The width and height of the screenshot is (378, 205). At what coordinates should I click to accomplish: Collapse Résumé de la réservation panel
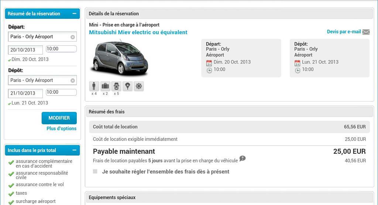75,14
